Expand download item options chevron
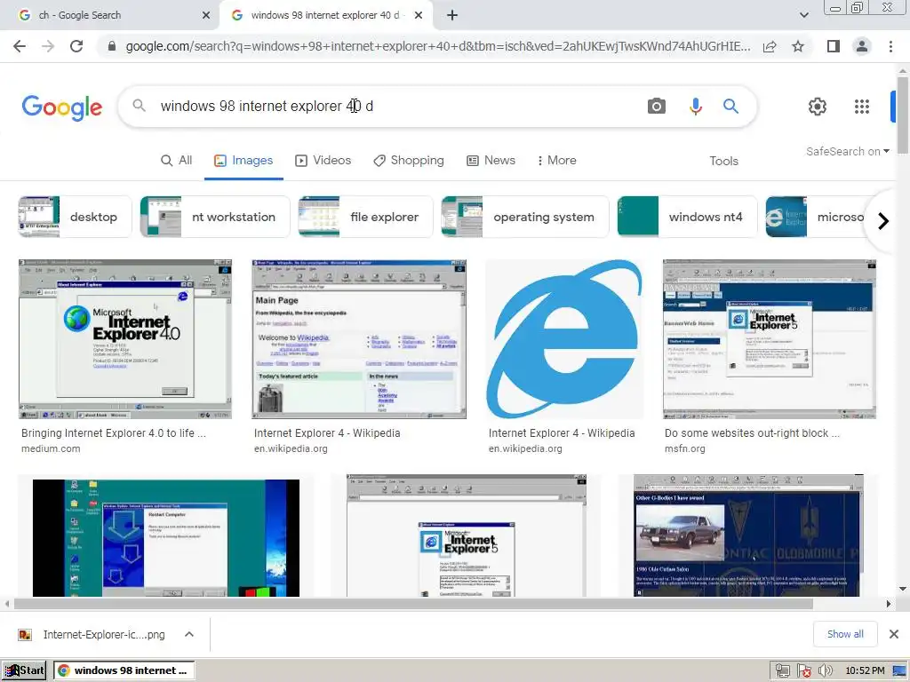Viewport: 910px width, 682px height. click(189, 634)
